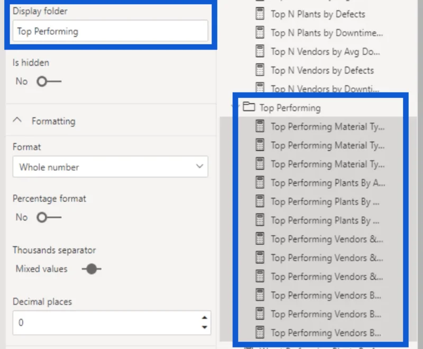Select the Top N Vendors by Defects measure
This screenshot has width=423, height=349.
(x=322, y=70)
